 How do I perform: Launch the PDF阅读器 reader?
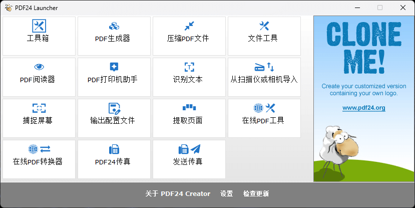[39, 77]
